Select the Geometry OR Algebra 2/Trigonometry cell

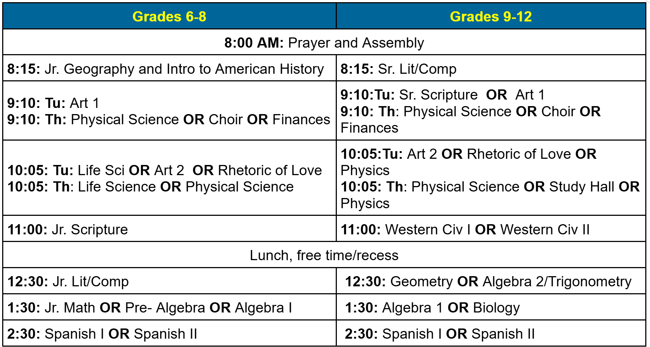[x=491, y=281]
